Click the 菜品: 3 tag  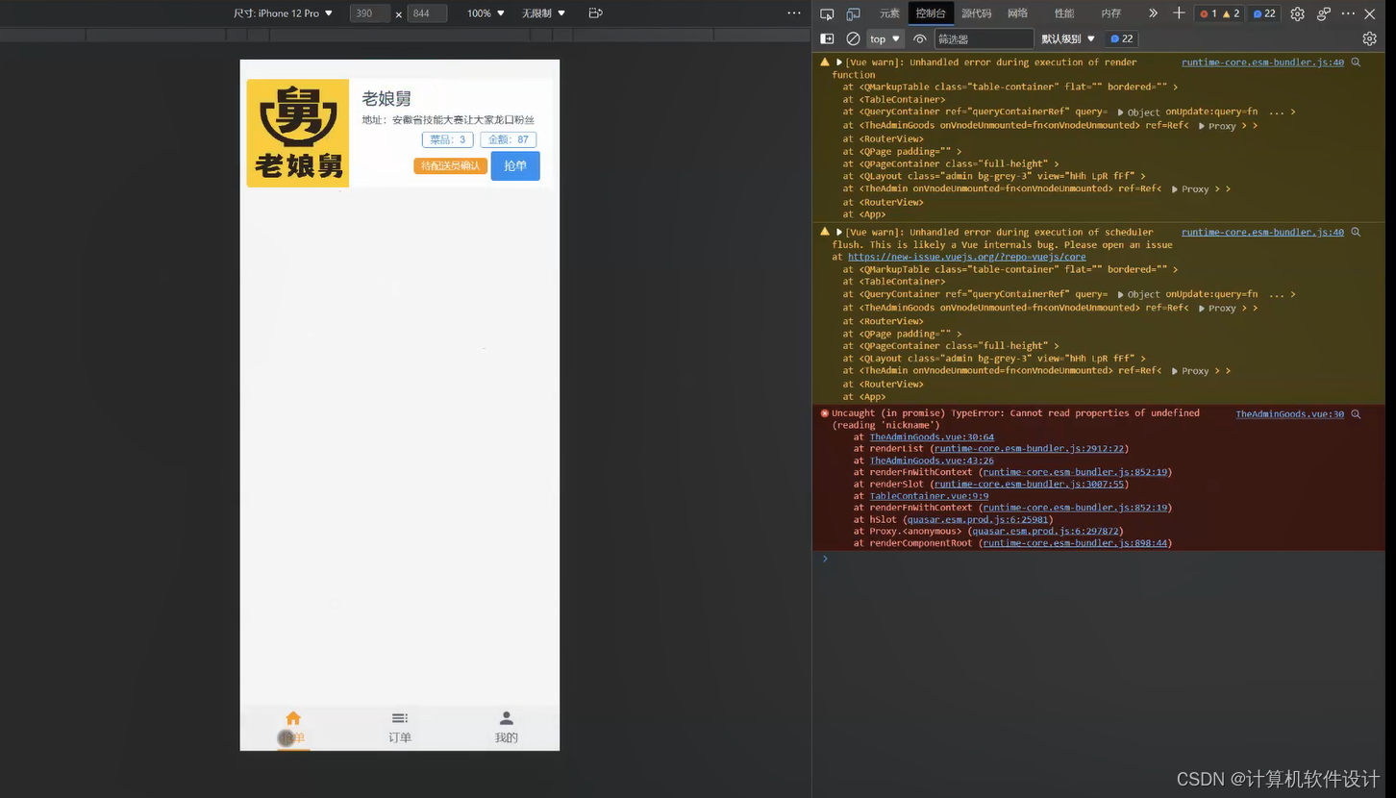point(448,139)
